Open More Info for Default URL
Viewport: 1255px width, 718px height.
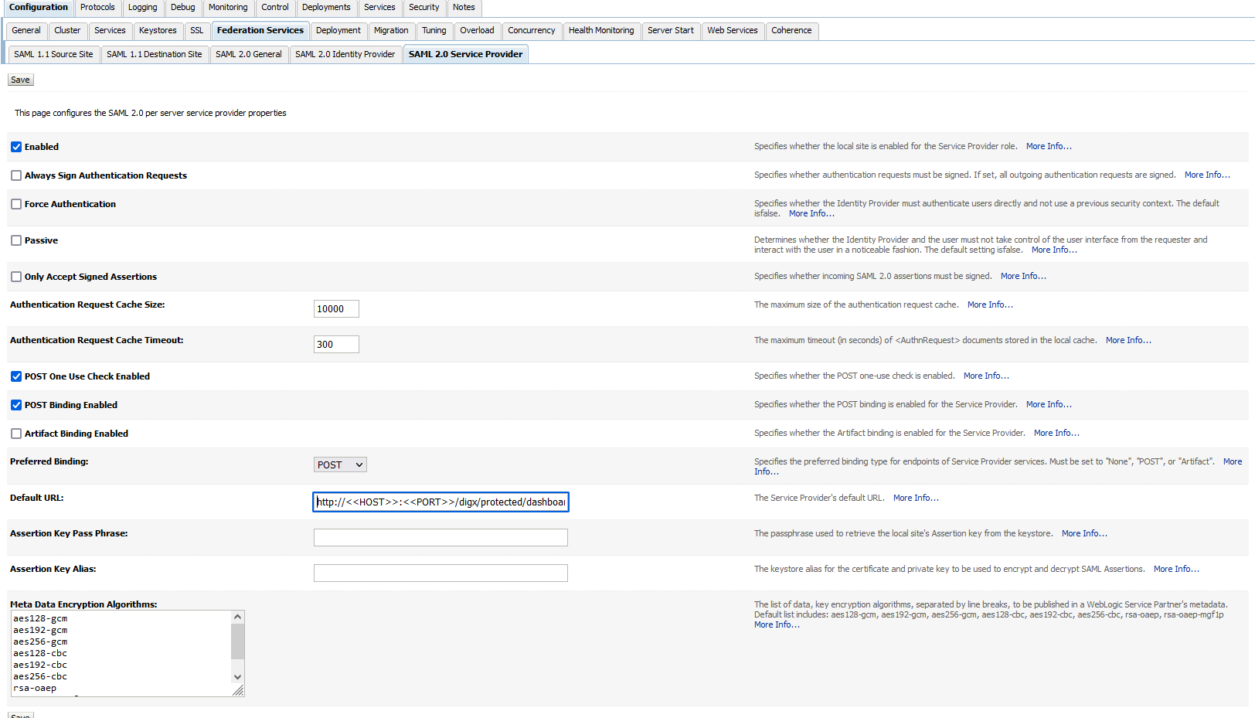coord(916,499)
